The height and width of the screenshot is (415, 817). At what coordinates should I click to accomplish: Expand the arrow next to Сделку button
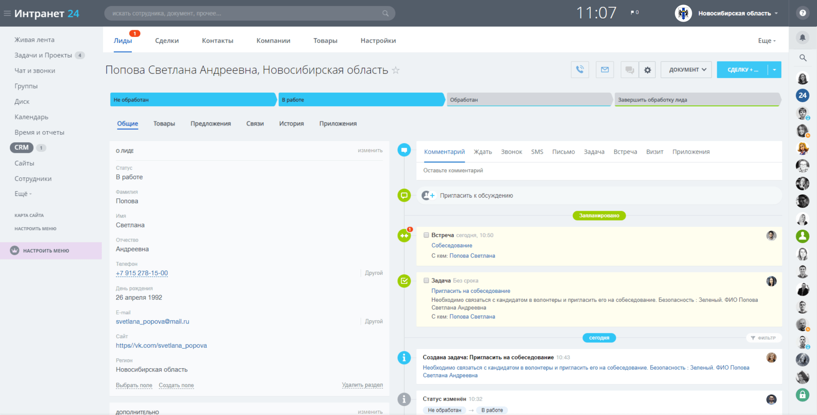[x=774, y=70]
